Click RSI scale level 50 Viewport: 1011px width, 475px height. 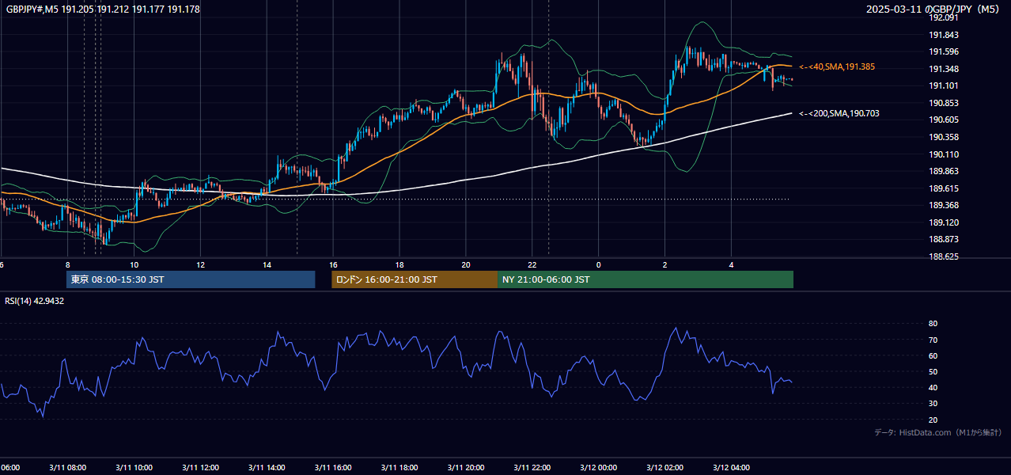pyautogui.click(x=933, y=371)
